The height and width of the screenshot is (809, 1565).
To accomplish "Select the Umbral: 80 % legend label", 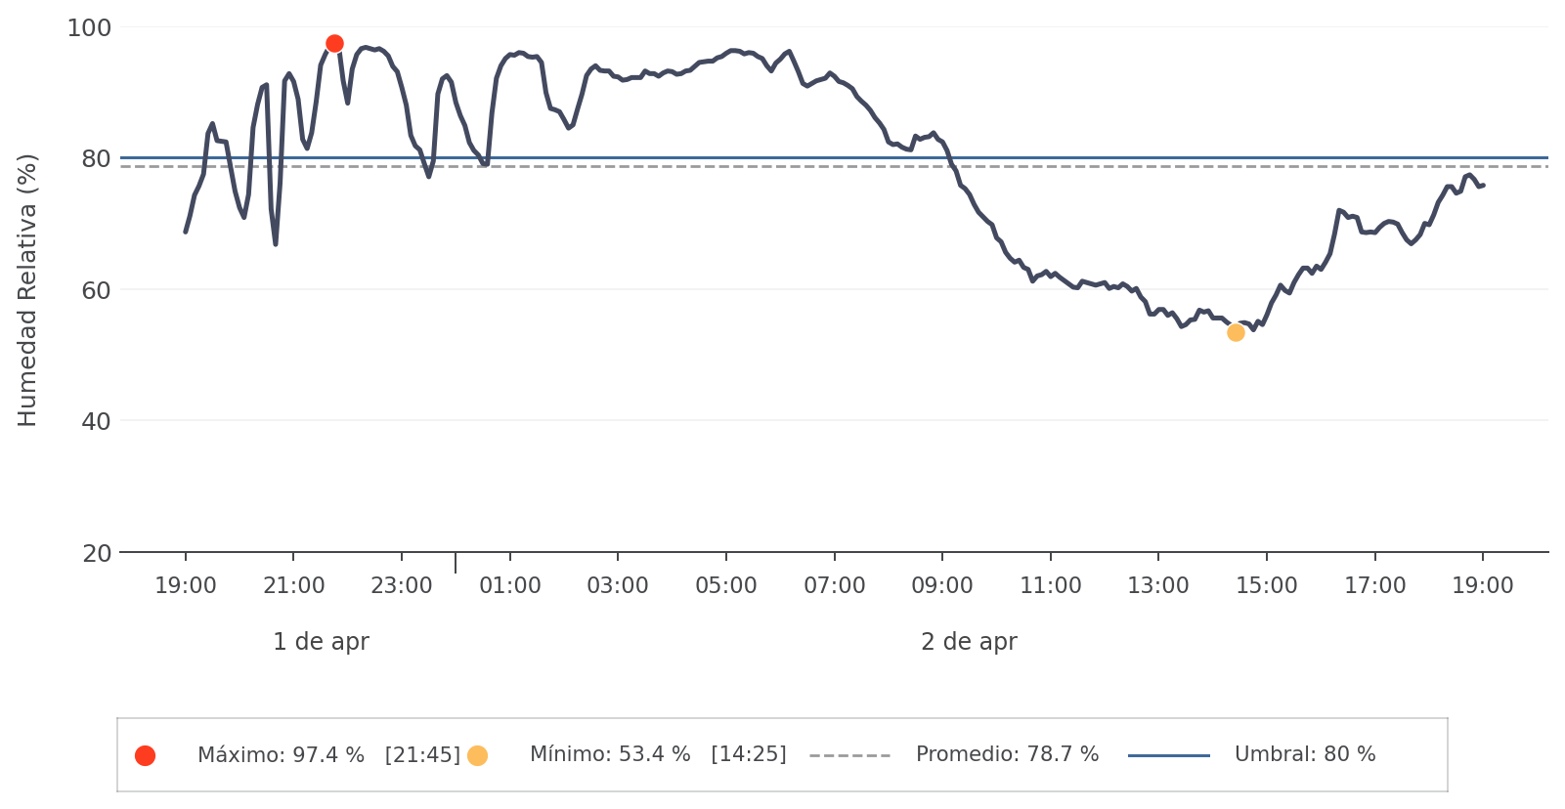I will (1304, 755).
